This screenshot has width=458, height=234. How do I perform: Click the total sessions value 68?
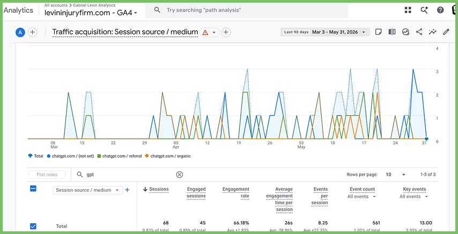tap(166, 223)
